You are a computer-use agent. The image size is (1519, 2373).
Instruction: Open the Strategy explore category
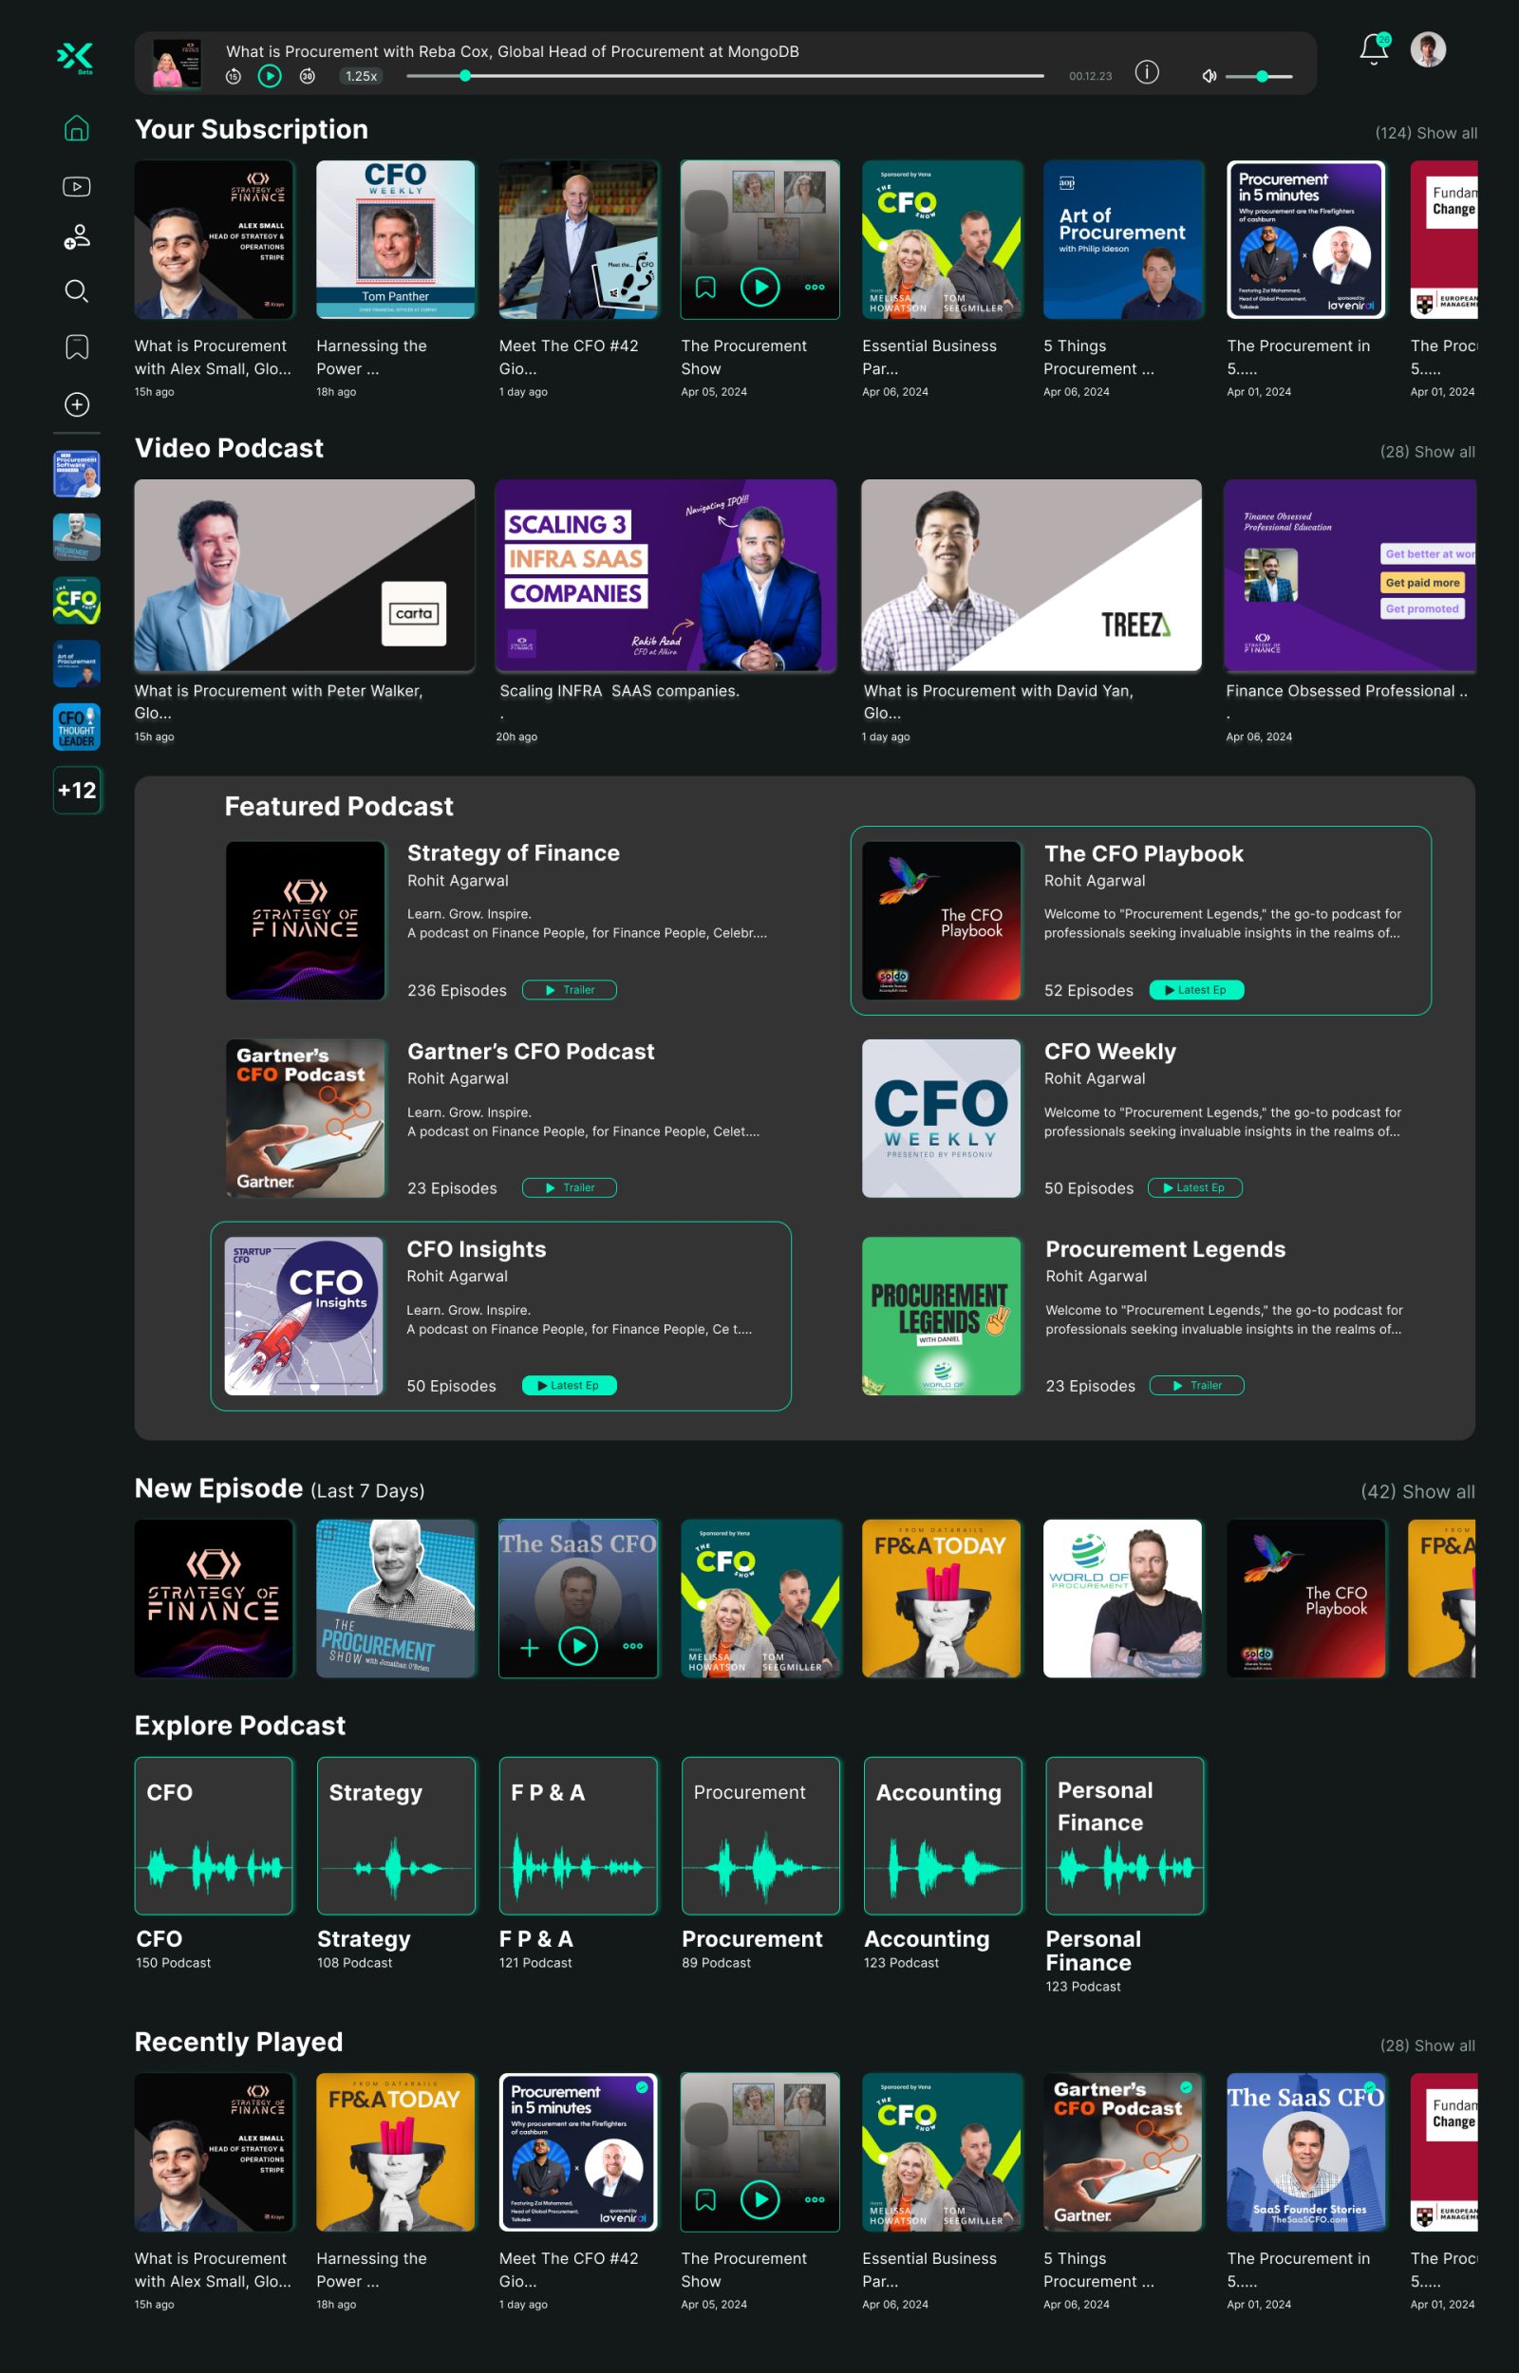(x=396, y=1835)
